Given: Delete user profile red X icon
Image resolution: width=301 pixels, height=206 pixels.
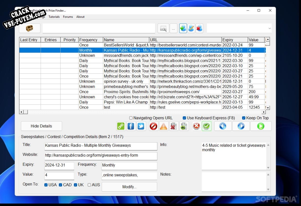Looking at the screenshot, I should pyautogui.click(x=199, y=28).
